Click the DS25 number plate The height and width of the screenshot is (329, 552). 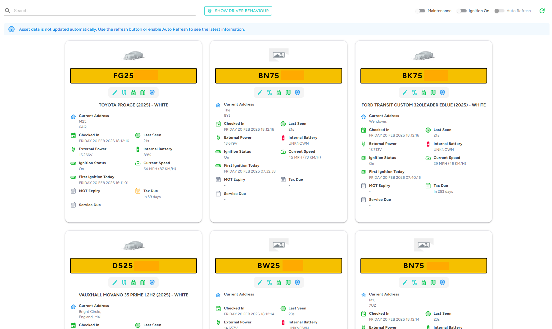tap(133, 266)
